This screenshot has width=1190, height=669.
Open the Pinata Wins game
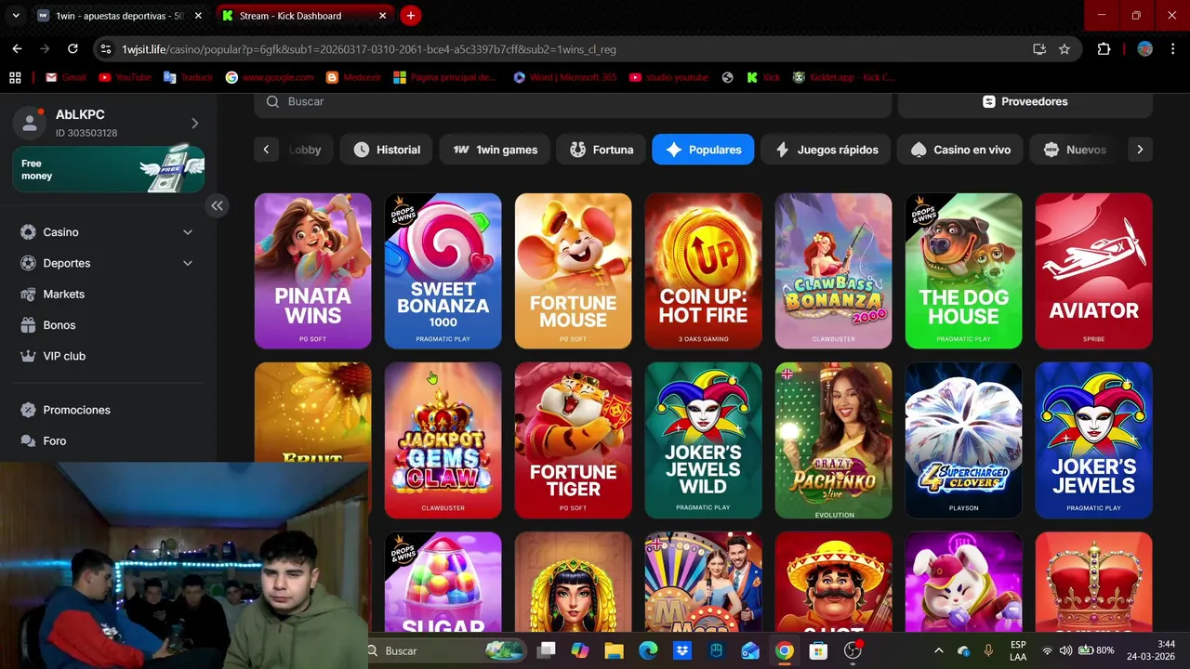coord(312,271)
